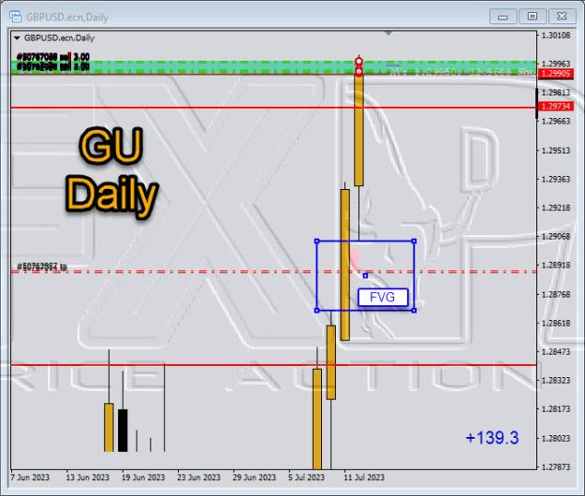Minimize the GBPUSD.ecn,Daily chart window

(x=503, y=17)
